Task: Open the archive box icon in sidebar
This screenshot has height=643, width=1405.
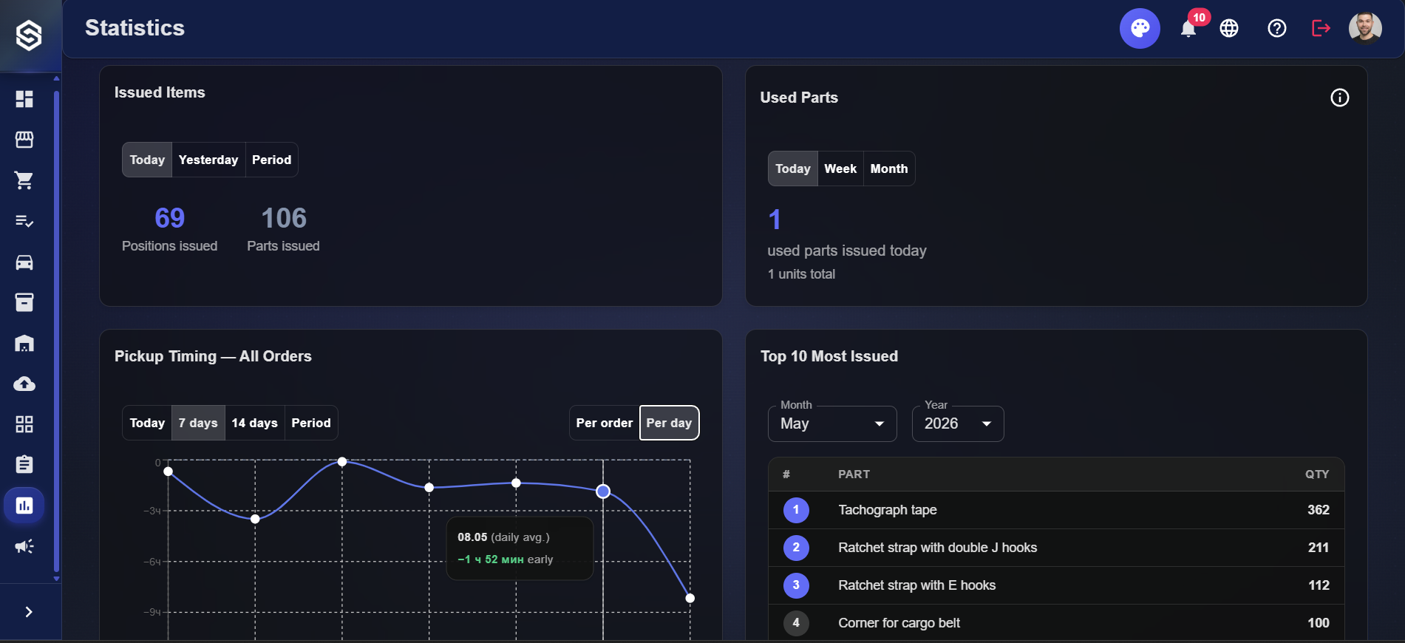Action: click(x=24, y=302)
